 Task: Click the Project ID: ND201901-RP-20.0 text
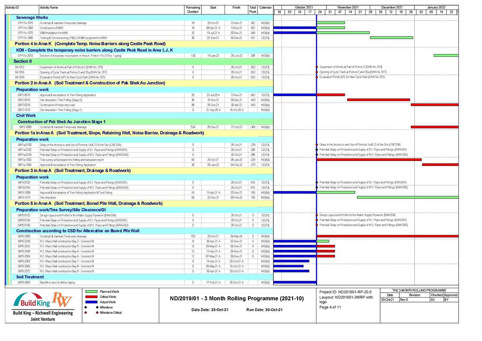345,292
